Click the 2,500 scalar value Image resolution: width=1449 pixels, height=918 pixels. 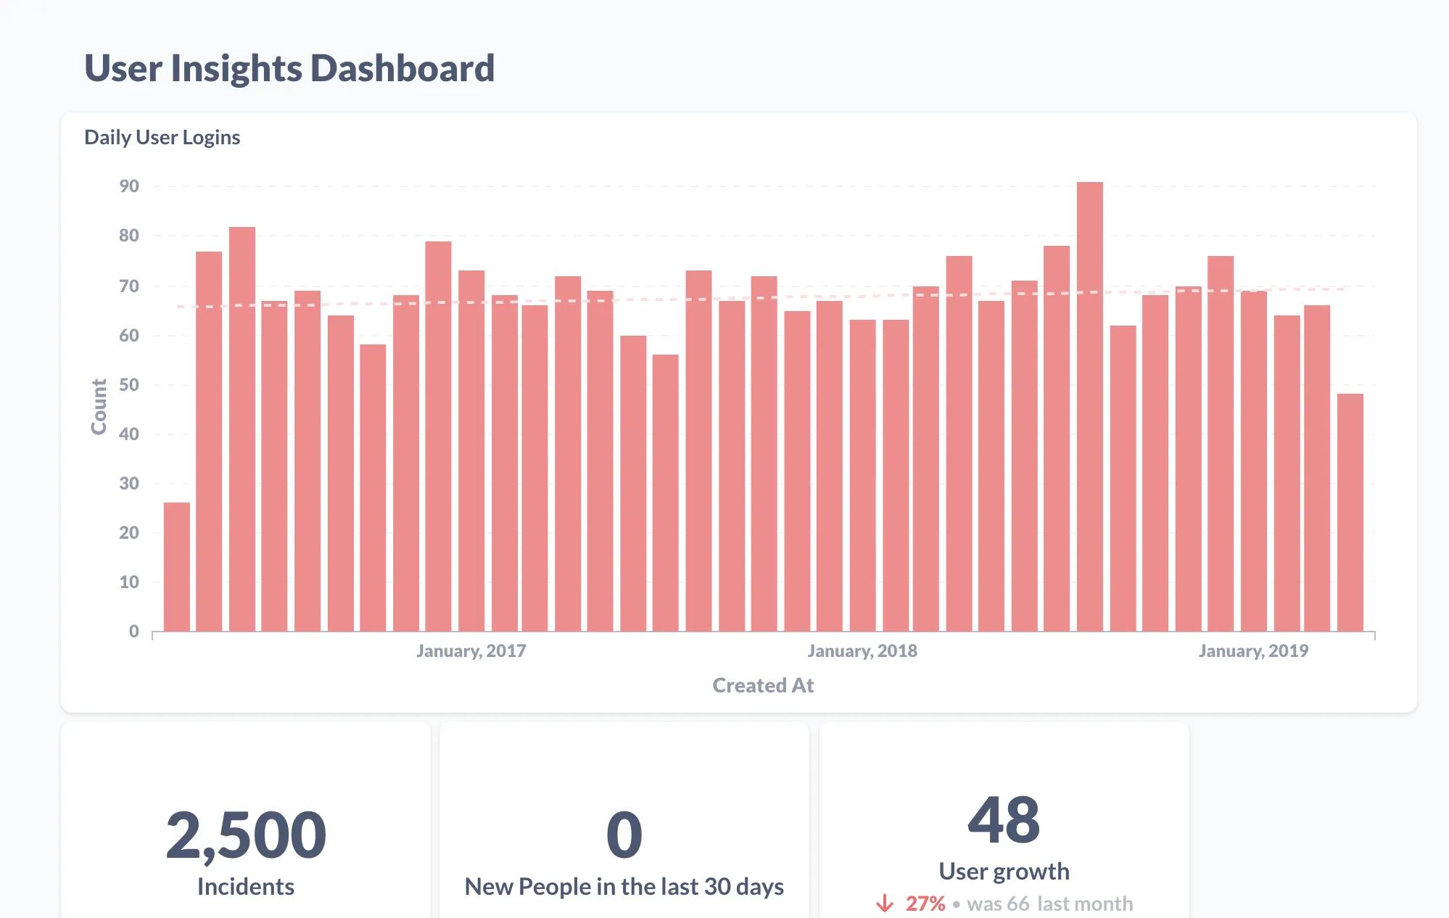pyautogui.click(x=246, y=835)
